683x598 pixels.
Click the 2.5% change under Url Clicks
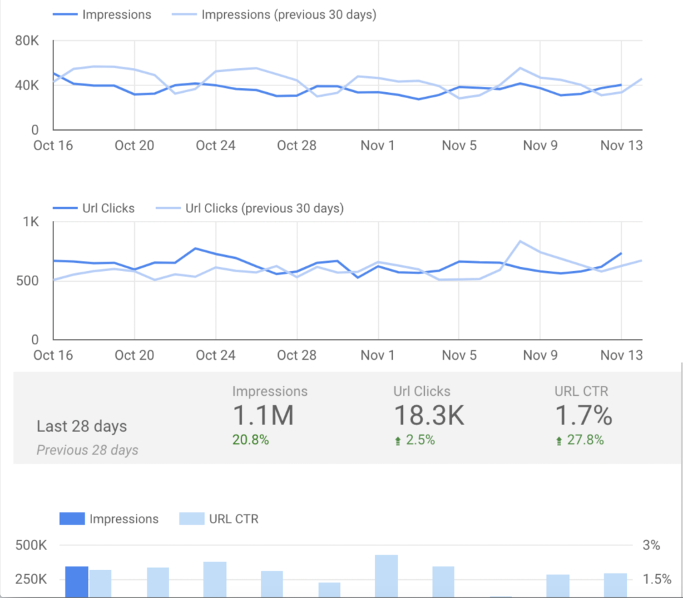point(420,440)
